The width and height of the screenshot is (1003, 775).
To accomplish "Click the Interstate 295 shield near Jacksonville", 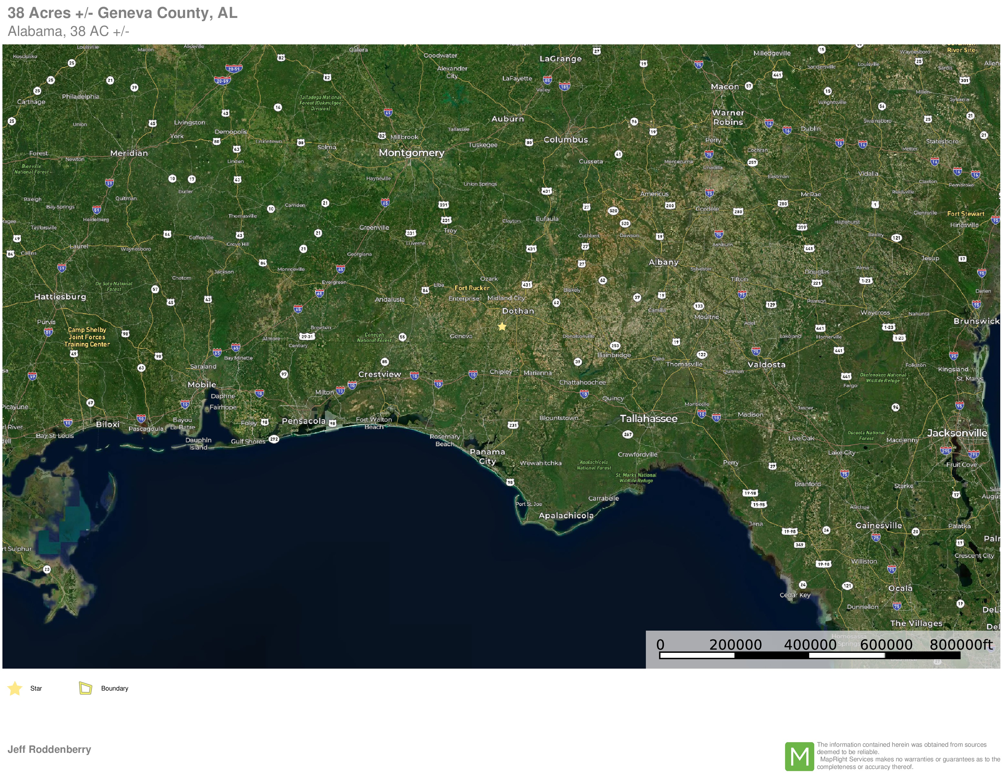I will coord(946,450).
